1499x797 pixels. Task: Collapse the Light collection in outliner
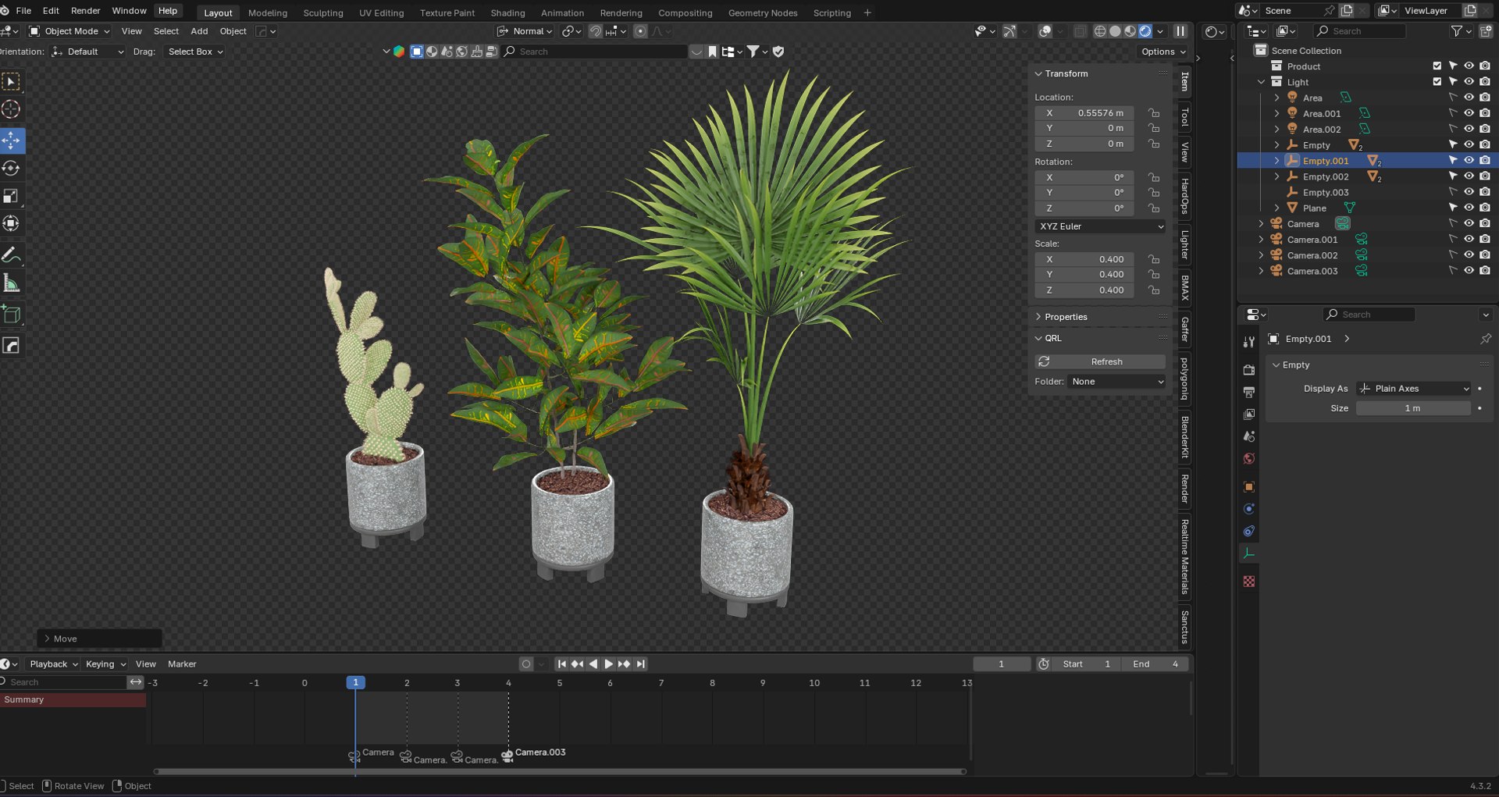pyautogui.click(x=1261, y=82)
